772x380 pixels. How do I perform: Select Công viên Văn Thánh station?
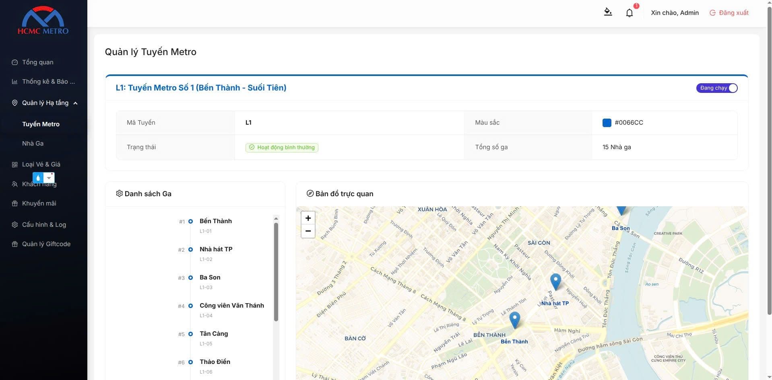232,306
